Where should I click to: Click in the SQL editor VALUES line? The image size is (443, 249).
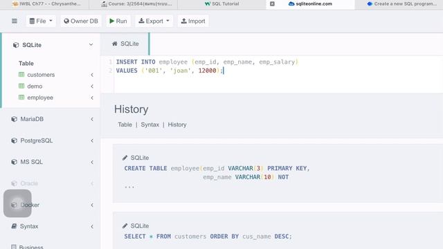[170, 71]
